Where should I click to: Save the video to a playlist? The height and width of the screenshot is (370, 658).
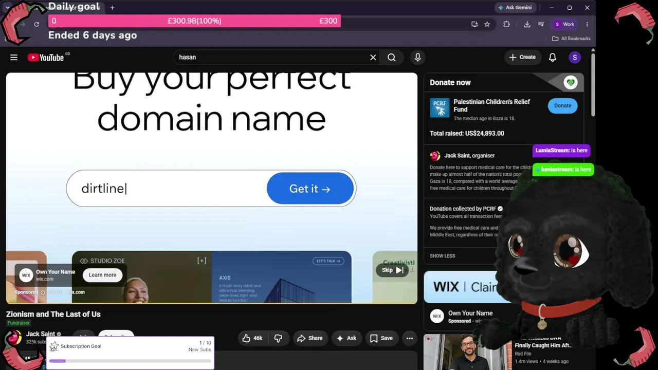pos(381,338)
